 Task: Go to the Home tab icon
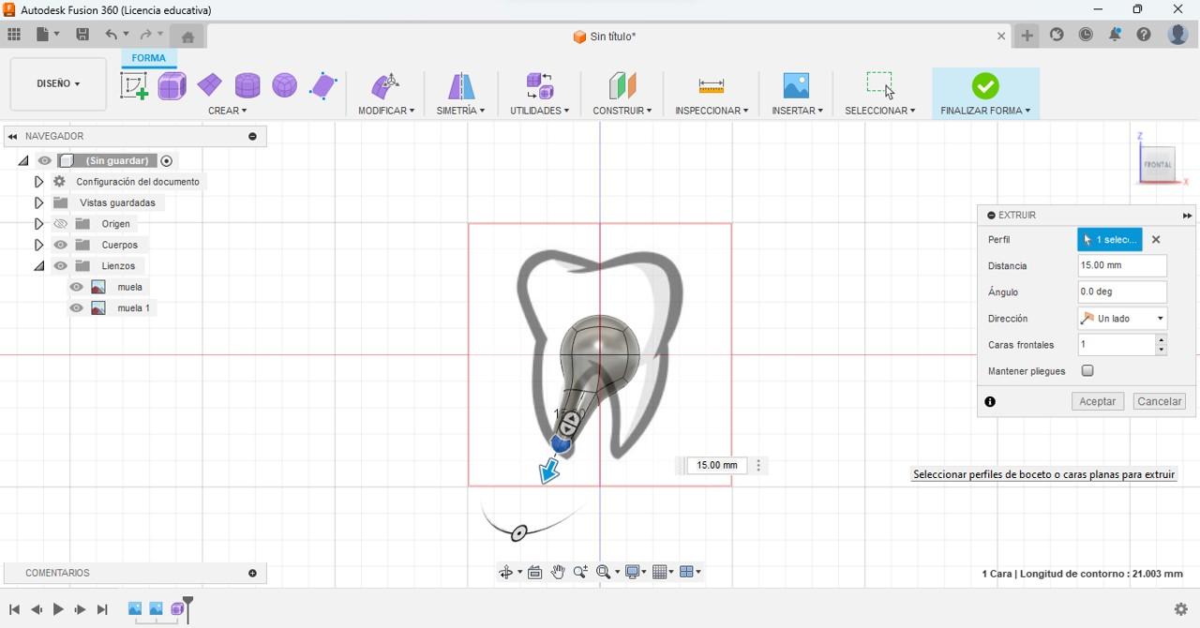(x=187, y=37)
